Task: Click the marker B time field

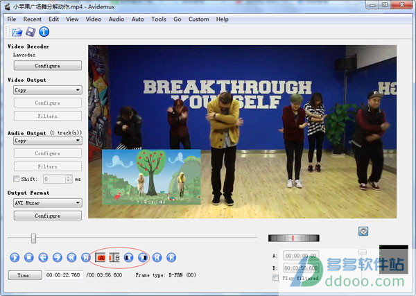Action: [x=301, y=268]
